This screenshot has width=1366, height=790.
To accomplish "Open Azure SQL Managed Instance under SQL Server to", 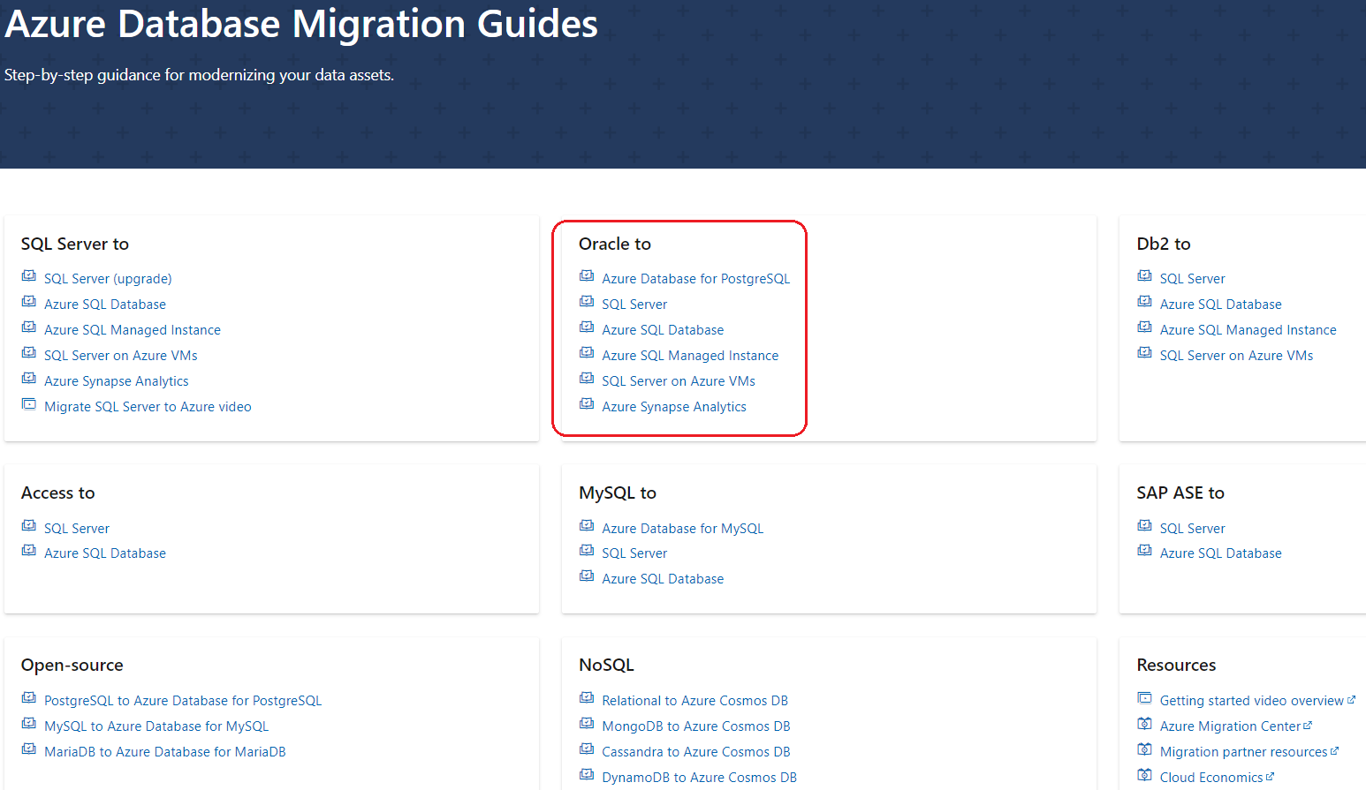I will 133,330.
